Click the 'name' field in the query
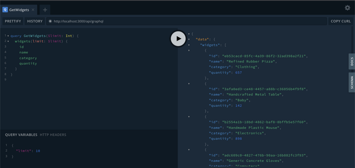 point(24,52)
